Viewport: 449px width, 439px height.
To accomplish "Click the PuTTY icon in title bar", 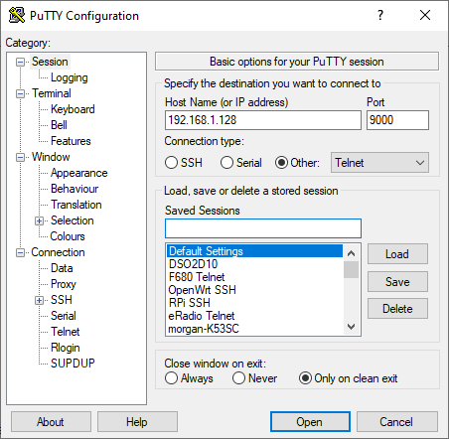I will pyautogui.click(x=17, y=15).
